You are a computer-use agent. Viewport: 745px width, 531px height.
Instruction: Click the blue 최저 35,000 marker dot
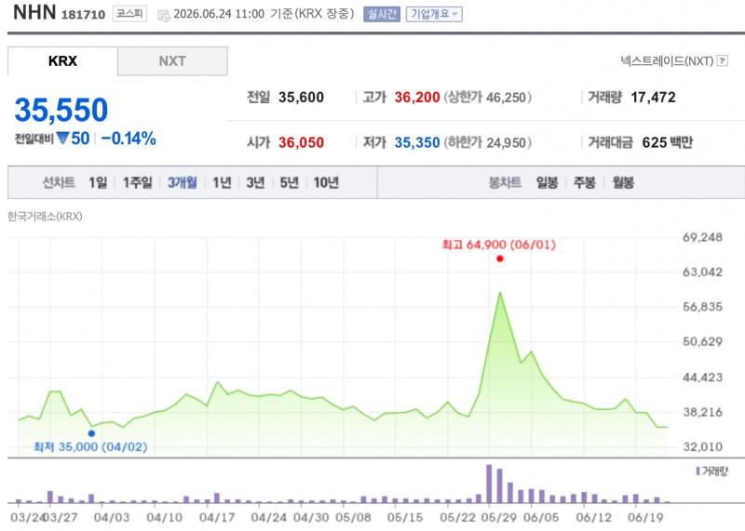(91, 433)
